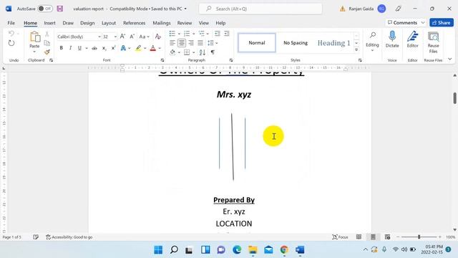Select the Format Painter brush

click(47, 52)
